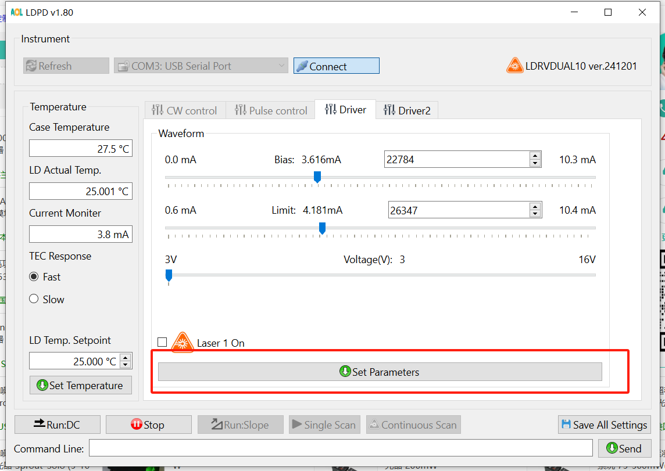The height and width of the screenshot is (471, 665).
Task: Click the Command Line input field
Action: tap(342, 448)
